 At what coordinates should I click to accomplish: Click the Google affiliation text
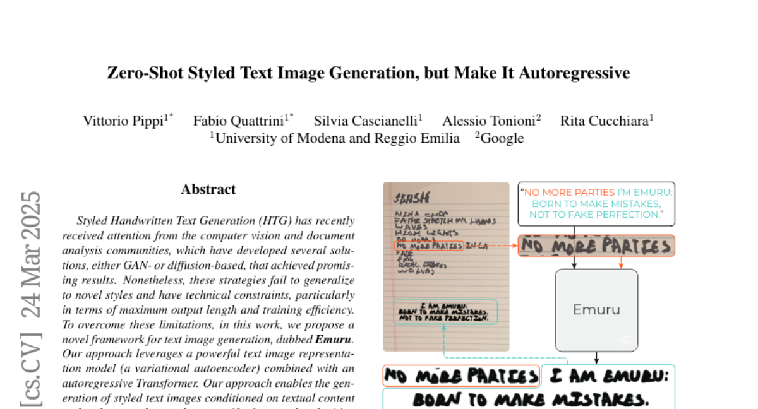(501, 138)
